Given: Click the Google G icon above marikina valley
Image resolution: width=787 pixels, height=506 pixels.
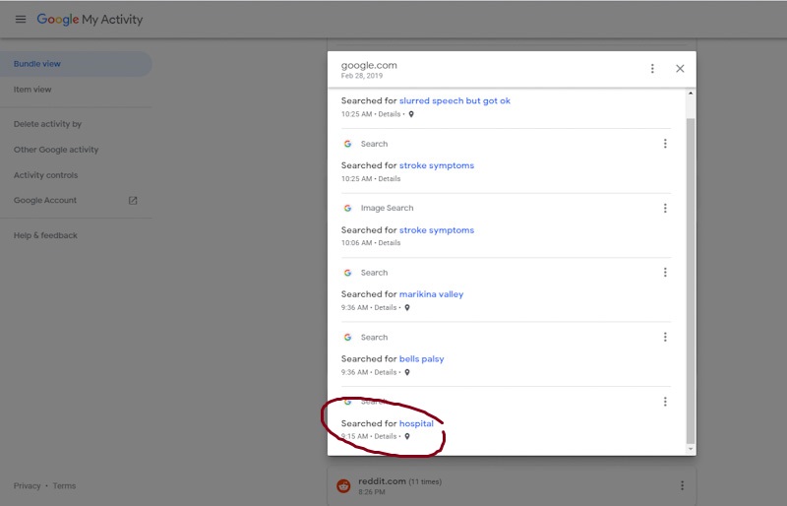Looking at the screenshot, I should click(347, 273).
